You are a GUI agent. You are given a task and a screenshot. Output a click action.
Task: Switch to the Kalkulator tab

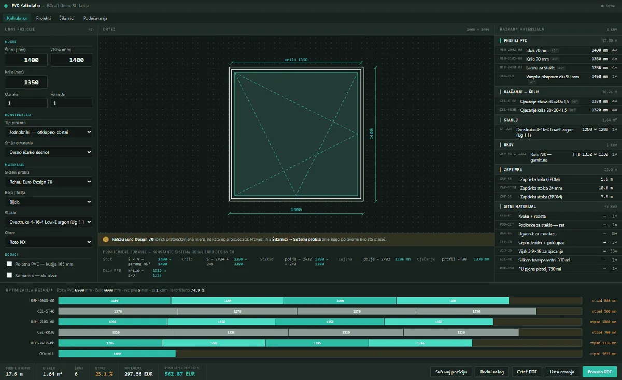click(x=17, y=18)
